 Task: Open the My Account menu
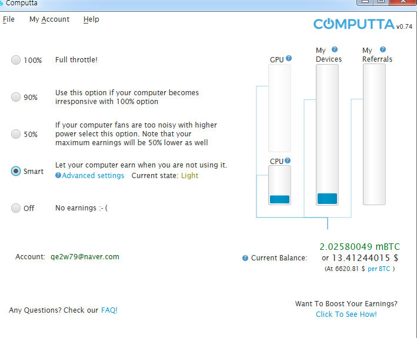[x=49, y=19]
